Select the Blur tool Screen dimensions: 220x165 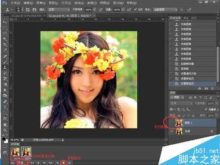click(x=5, y=90)
